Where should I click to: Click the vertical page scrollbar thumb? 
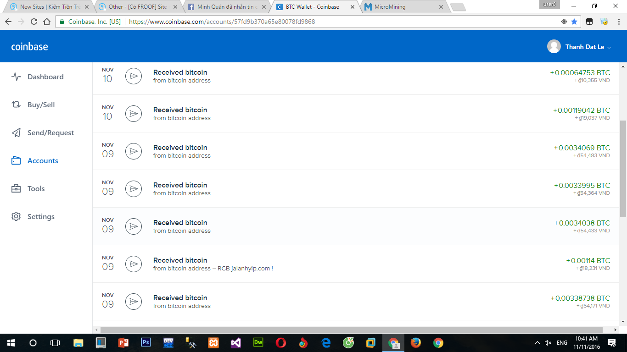click(x=623, y=169)
